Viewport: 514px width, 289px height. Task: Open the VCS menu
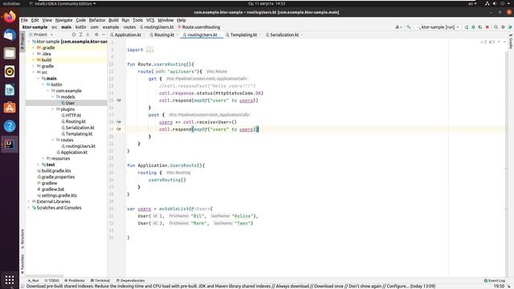pos(150,20)
